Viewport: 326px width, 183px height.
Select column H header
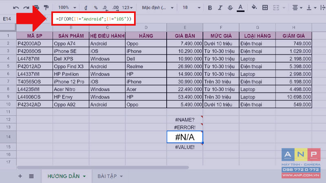point(293,27)
